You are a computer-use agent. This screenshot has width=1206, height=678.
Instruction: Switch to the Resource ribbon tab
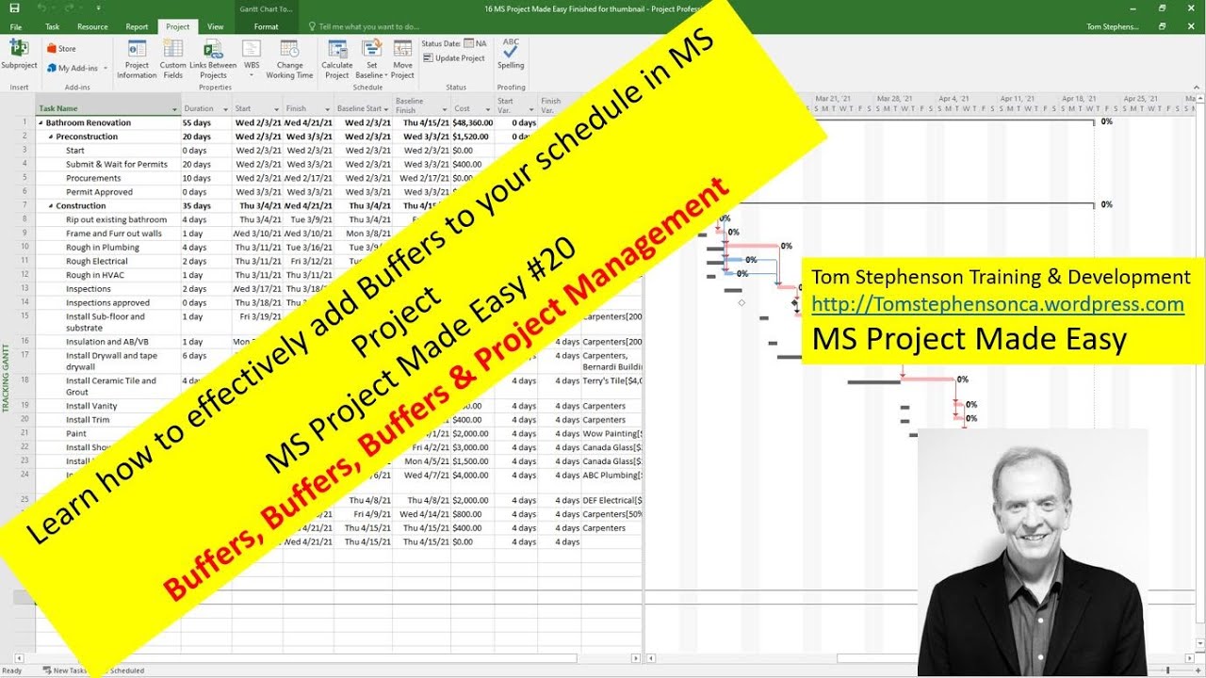(92, 26)
